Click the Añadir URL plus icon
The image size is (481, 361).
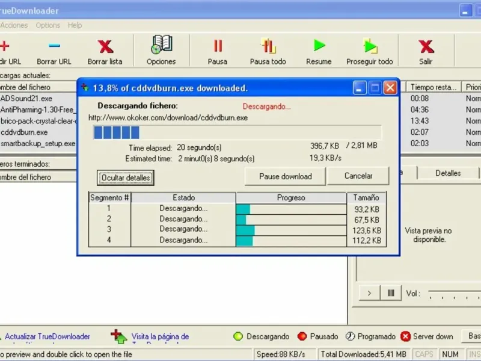point(4,46)
